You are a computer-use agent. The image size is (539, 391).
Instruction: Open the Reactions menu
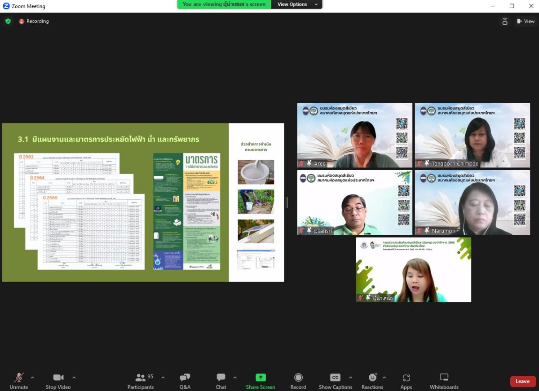(372, 381)
